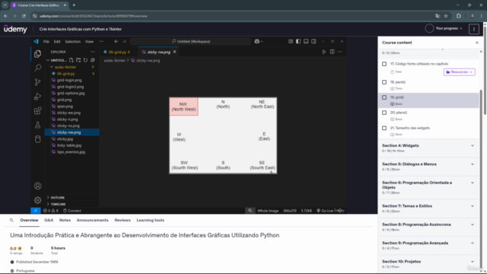Click the Go Live status bar button

click(325, 211)
